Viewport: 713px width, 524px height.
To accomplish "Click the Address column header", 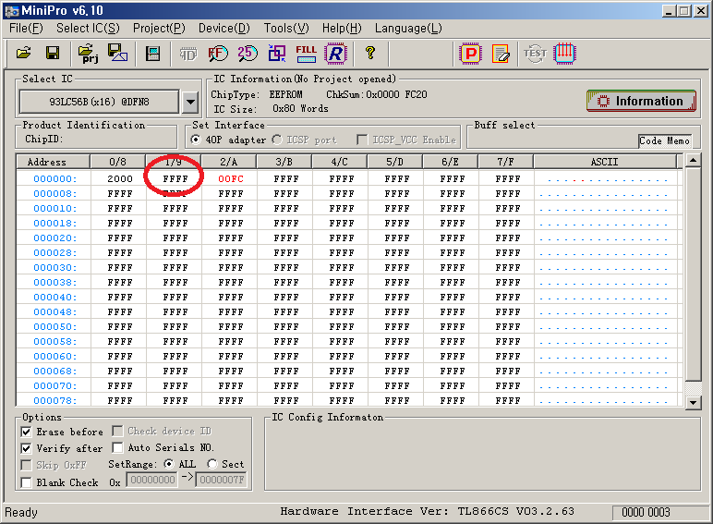I will click(x=53, y=162).
